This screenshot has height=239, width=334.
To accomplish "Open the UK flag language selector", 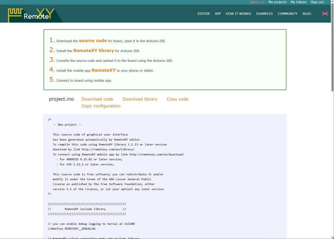I will [x=325, y=14].
